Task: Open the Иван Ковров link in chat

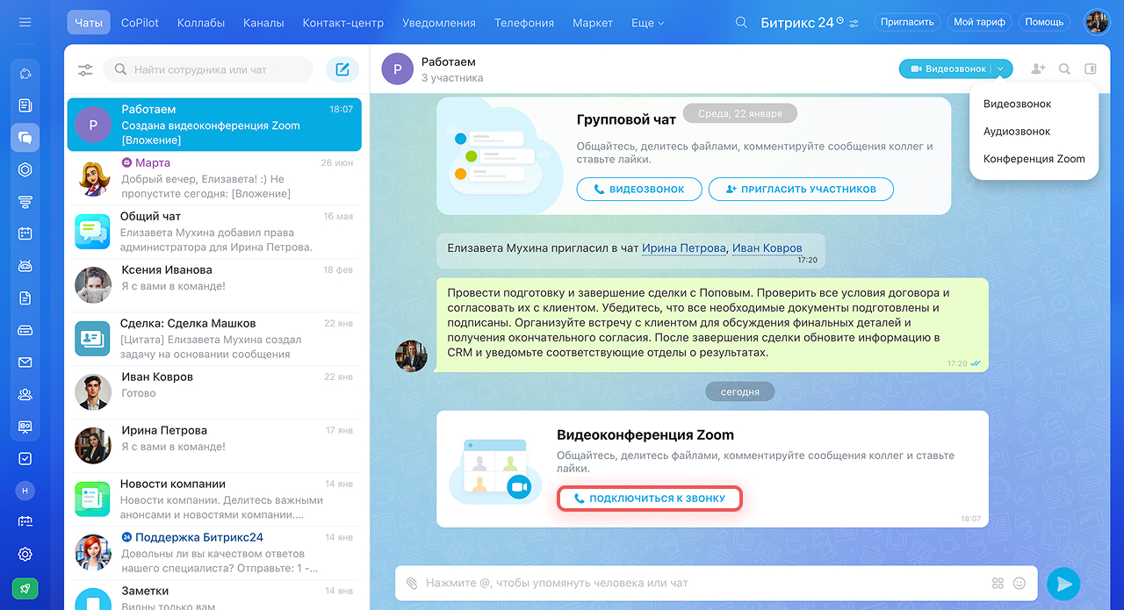Action: click(767, 248)
